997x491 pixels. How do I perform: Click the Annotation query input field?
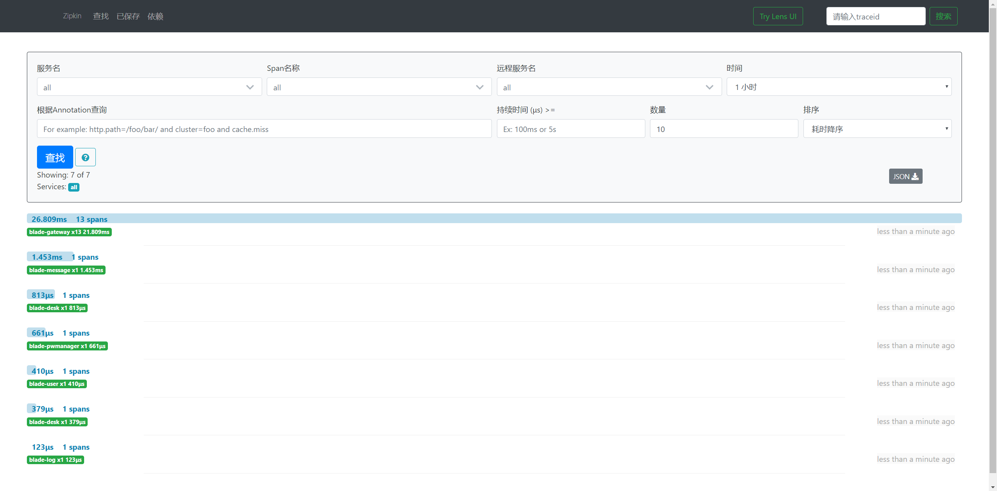tap(264, 129)
